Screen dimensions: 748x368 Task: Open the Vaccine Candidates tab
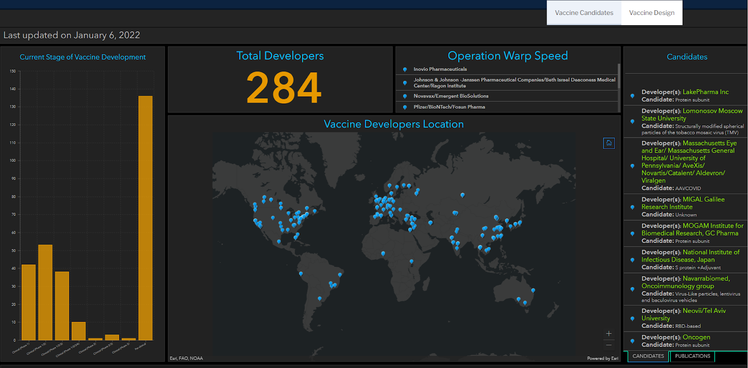click(x=584, y=13)
